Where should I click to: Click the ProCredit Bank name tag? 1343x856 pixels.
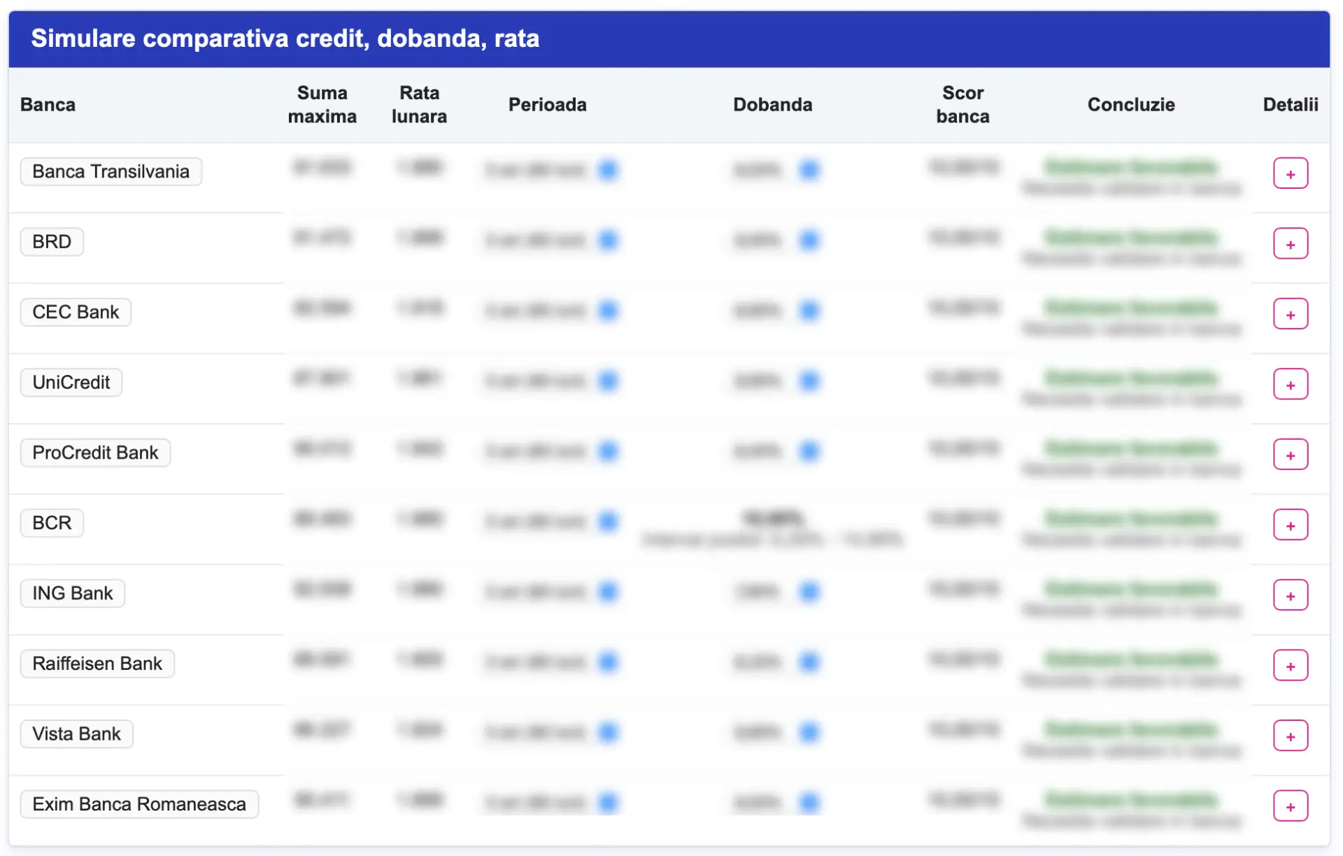tap(95, 452)
